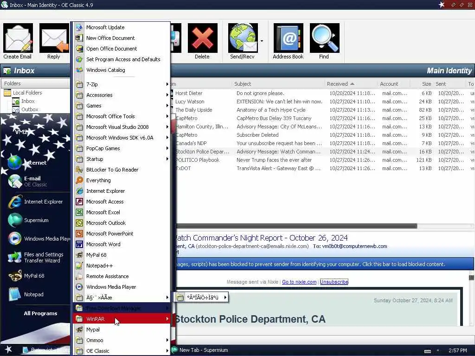Image resolution: width=475 pixels, height=356 pixels.
Task: Open Files and Settings Transfer Wizard
Action: (36, 257)
